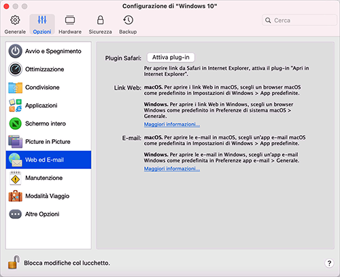The image size is (340, 277).
Task: Select the Opzioni tab label
Action: click(x=42, y=32)
